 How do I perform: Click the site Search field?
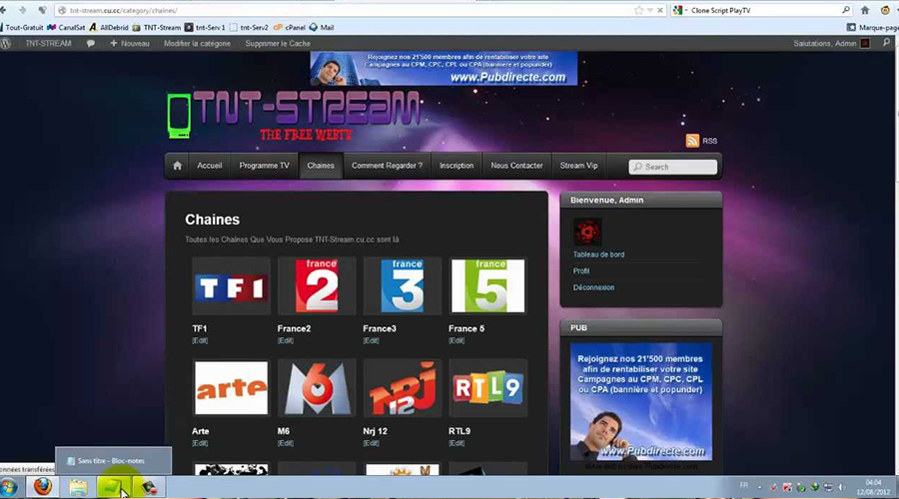point(672,167)
